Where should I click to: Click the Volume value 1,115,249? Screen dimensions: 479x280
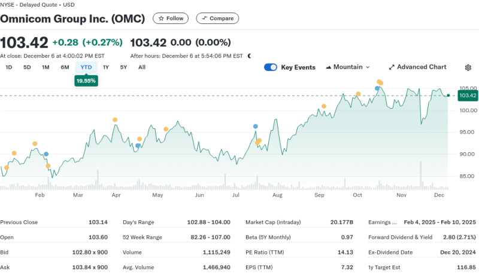217,253
